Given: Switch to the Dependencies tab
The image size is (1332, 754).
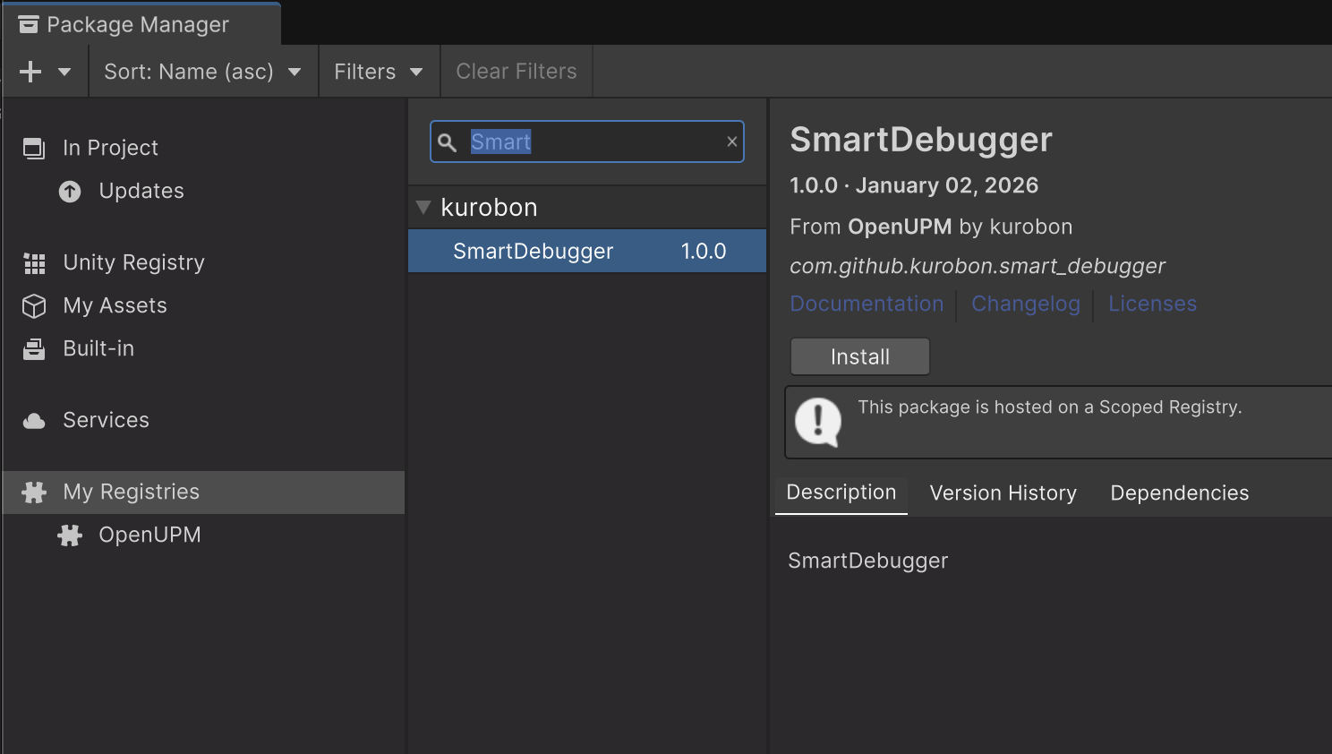Looking at the screenshot, I should pos(1180,493).
